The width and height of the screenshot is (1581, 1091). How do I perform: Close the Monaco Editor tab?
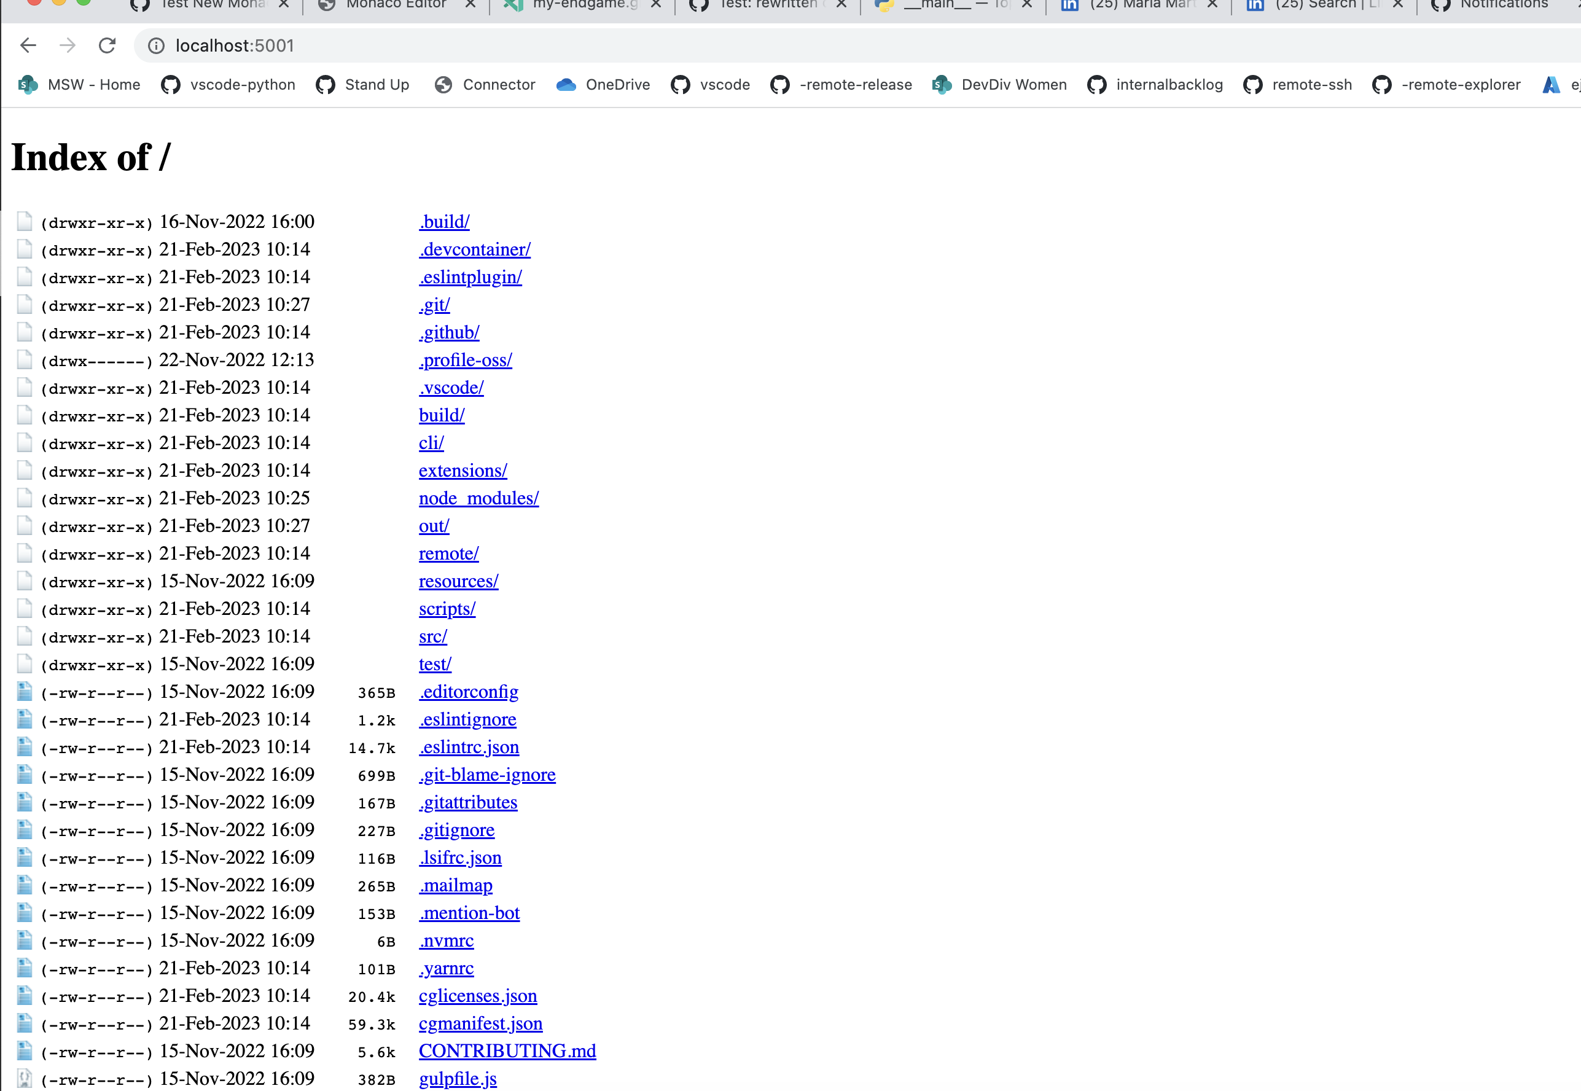[470, 4]
